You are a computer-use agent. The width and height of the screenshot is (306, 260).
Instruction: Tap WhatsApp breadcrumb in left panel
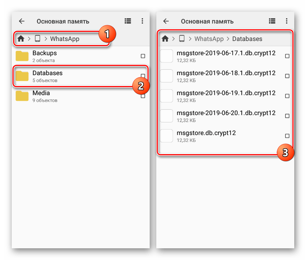coord(65,39)
